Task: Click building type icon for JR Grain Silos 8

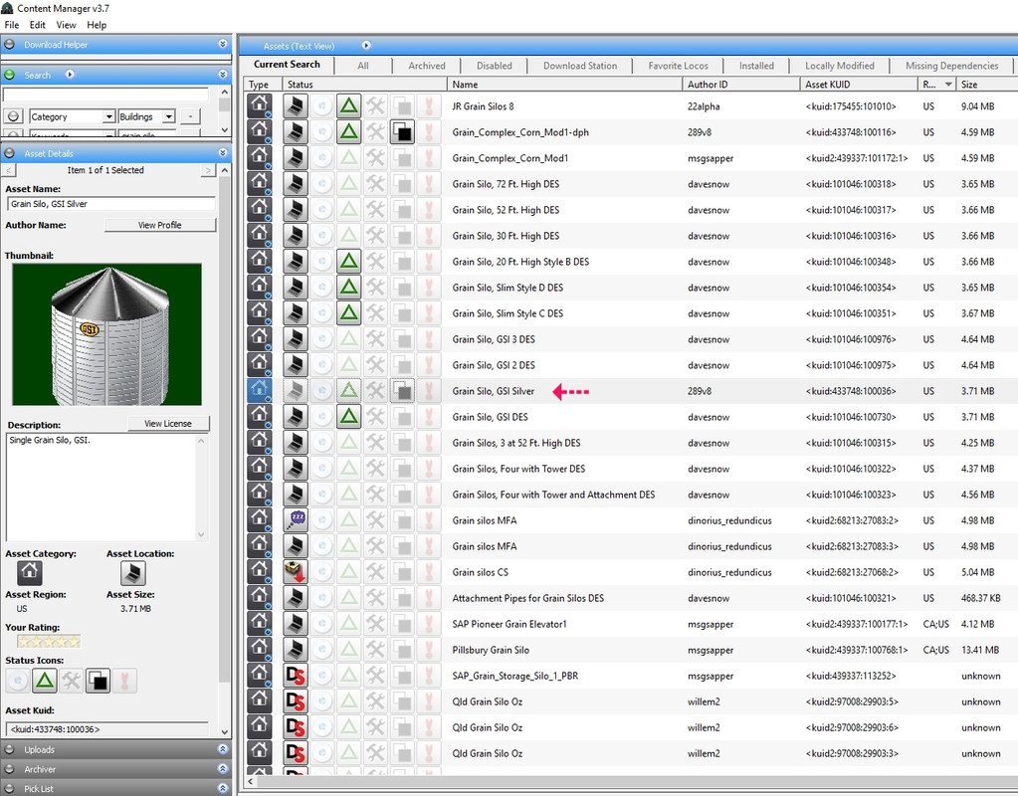Action: 259,105
